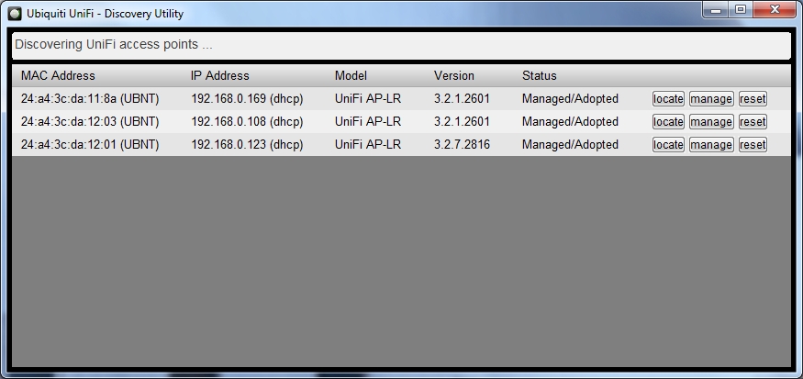Select MAC address 24:a4:3c:da:12:03 (UBNT)
803x379 pixels.
coord(90,122)
